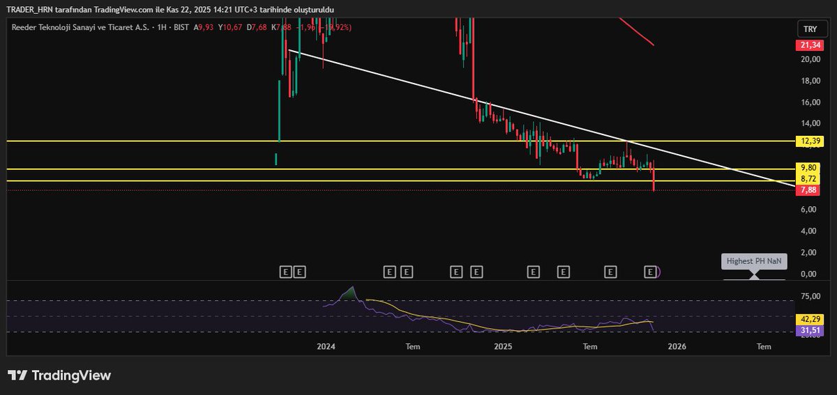The height and width of the screenshot is (395, 837).
Task: Click the 20,00 price axis value
Action: click(x=810, y=59)
